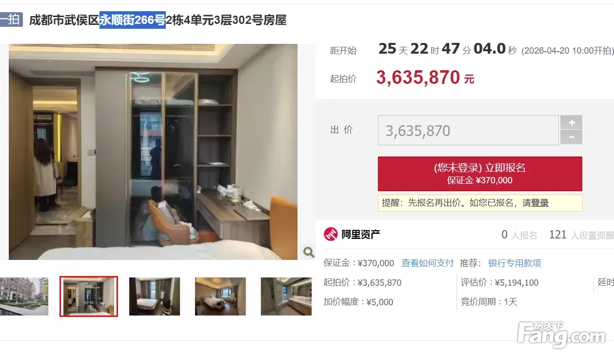Viewport: 614px width, 355px height.
Task: Click the 立即报名 red registration button
Action: coord(480,174)
